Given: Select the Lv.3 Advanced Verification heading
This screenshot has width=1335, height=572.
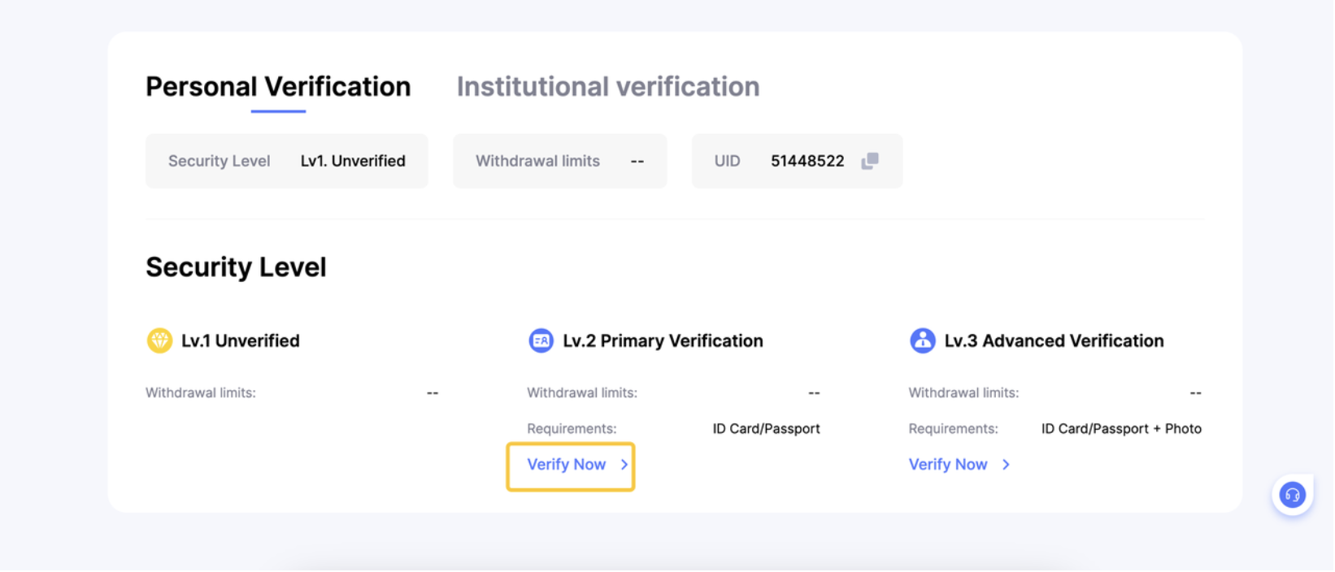Looking at the screenshot, I should coord(1054,341).
